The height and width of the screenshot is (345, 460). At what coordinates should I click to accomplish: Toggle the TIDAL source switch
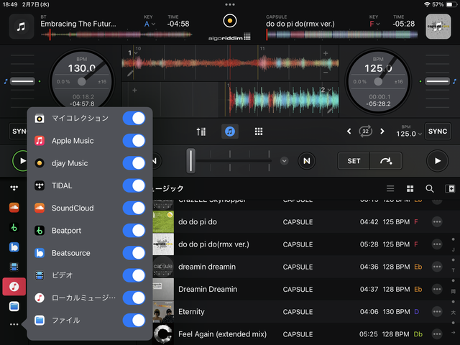134,185
